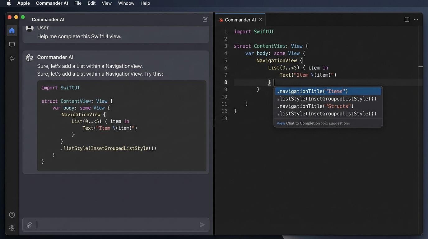Attach a file using the paperclip icon
The width and height of the screenshot is (428, 239).
click(30, 225)
